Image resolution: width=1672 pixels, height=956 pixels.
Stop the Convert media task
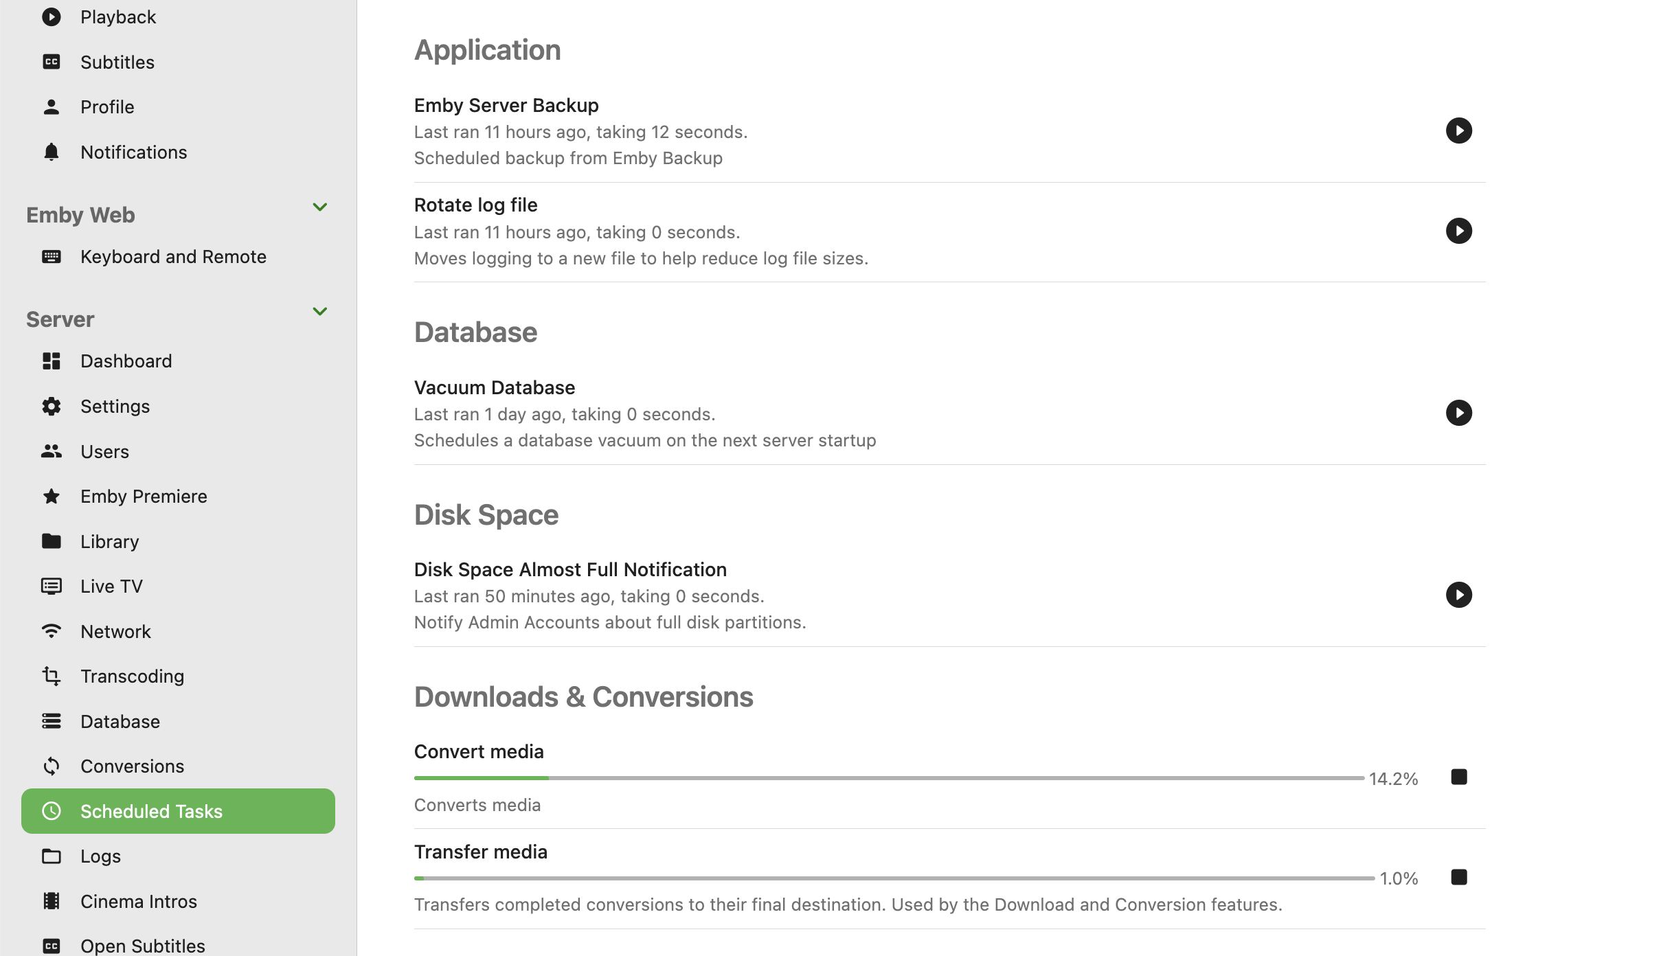pos(1458,777)
